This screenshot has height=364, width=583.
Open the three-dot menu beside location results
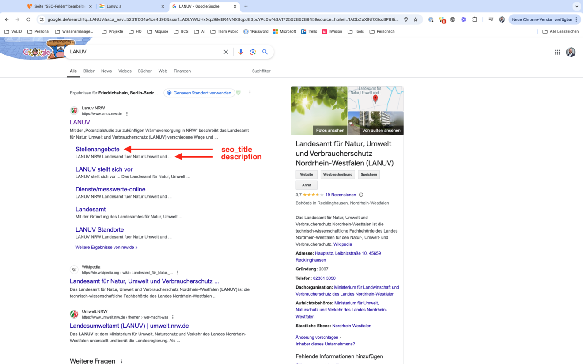[x=250, y=93]
